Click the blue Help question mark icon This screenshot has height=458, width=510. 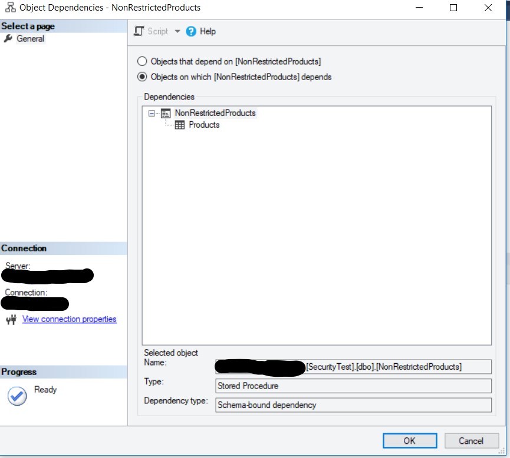[x=191, y=31]
